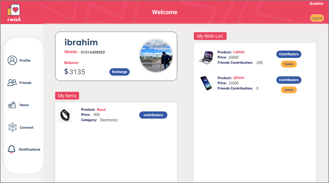
Task: Click the My items header label
Action: (67, 95)
